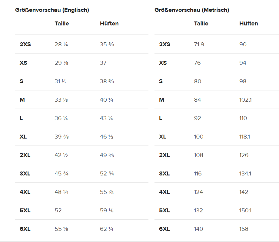Click the "Größenvorschau (Metrisch)" table heading

pyautogui.click(x=192, y=10)
